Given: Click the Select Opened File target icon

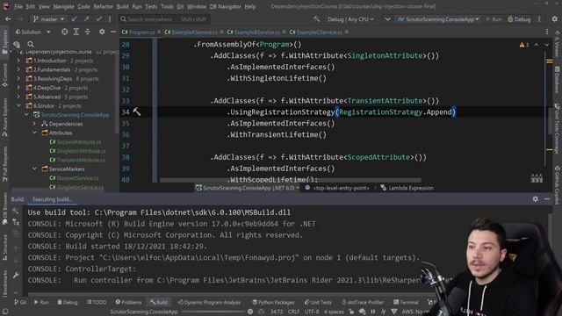Looking at the screenshot, I should coord(64,32).
